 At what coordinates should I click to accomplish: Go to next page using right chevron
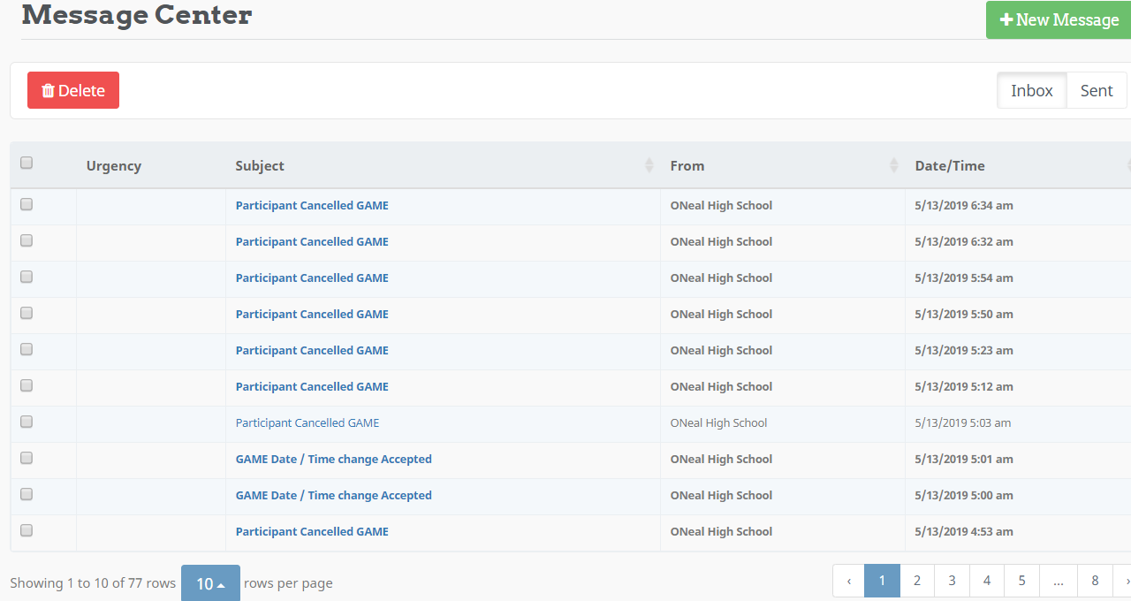coord(1125,581)
